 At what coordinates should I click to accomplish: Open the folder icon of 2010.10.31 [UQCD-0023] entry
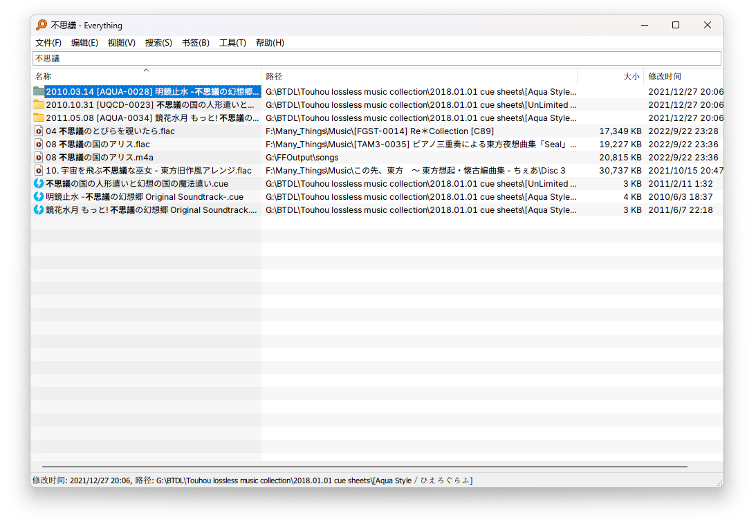click(x=39, y=104)
